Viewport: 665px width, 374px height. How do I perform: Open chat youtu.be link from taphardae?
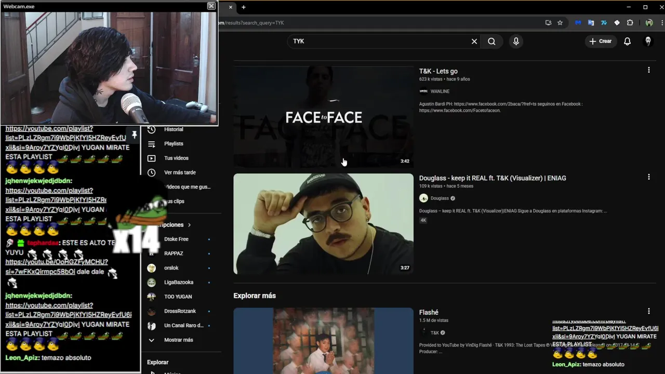tap(57, 267)
